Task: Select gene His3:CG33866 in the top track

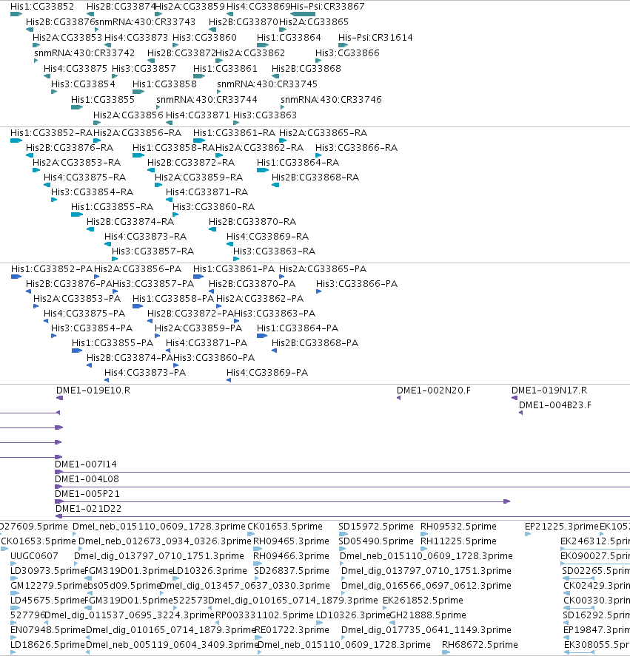Action: pos(347,53)
